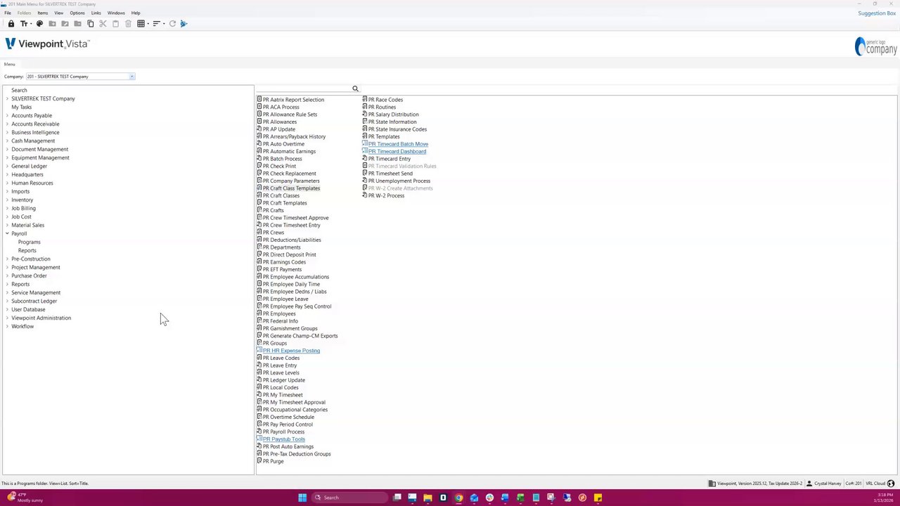Select PR Craft Class Templates item
900x506 pixels.
(x=291, y=188)
